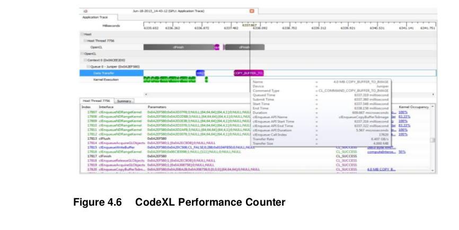Screen dimensions: 459x230
Task: Select the Host Thread 7756 tab
Action: [96, 101]
